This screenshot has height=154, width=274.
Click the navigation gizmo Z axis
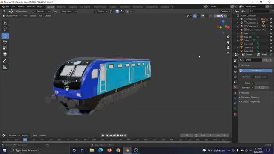tap(223, 21)
